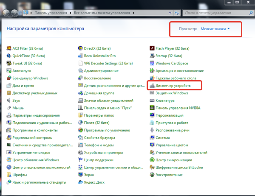This screenshot has width=255, height=196.
Task: Click the Звук speaker icon
Action: click(x=9, y=101)
